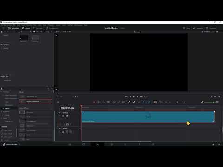Image resolution: width=223 pixels, height=167 pixels.
Task: Open Project Settings gear icon
Action: [x=219, y=144]
